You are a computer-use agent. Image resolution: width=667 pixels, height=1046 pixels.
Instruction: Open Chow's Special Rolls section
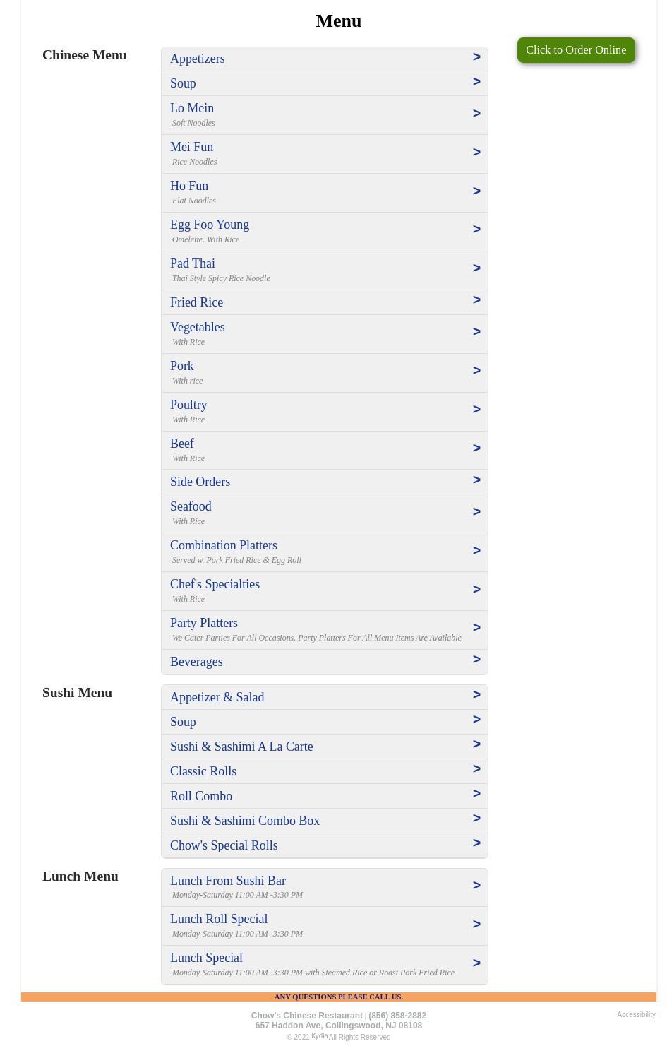[x=224, y=845]
